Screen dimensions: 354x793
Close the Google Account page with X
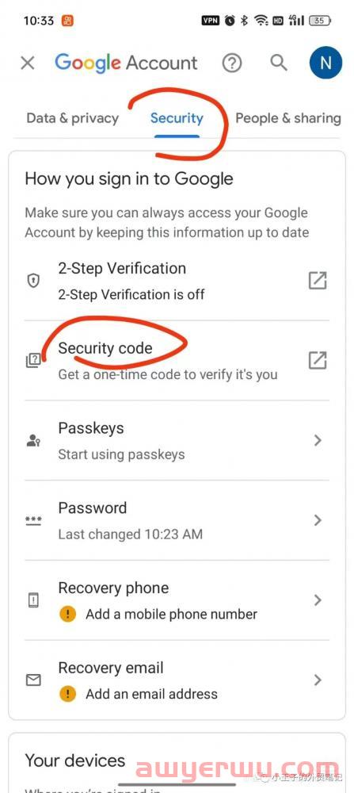tap(27, 63)
